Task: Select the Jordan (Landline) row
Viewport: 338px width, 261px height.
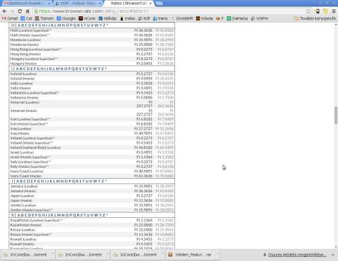Action: [x=92, y=205]
